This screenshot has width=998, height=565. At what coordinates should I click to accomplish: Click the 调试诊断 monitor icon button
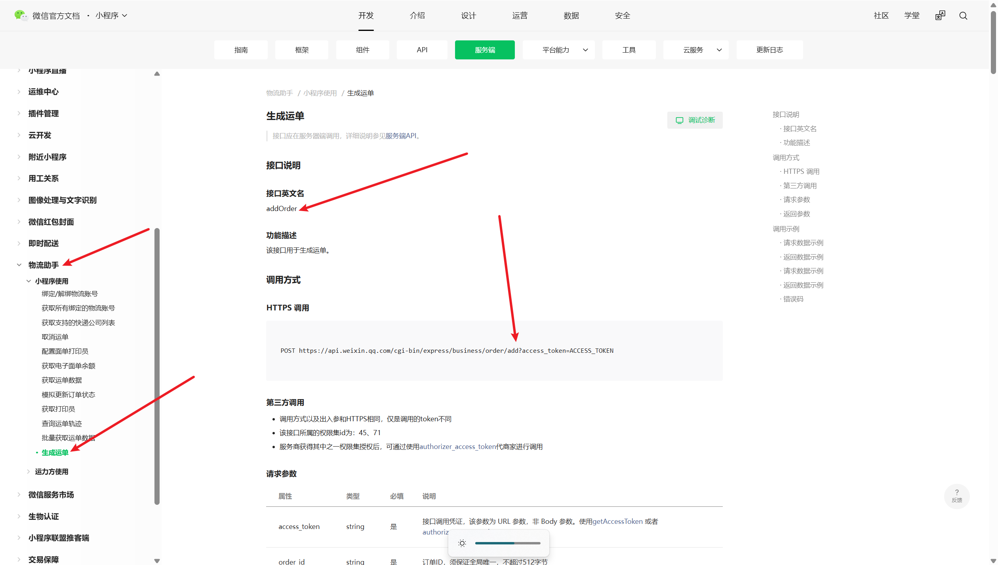[695, 120]
